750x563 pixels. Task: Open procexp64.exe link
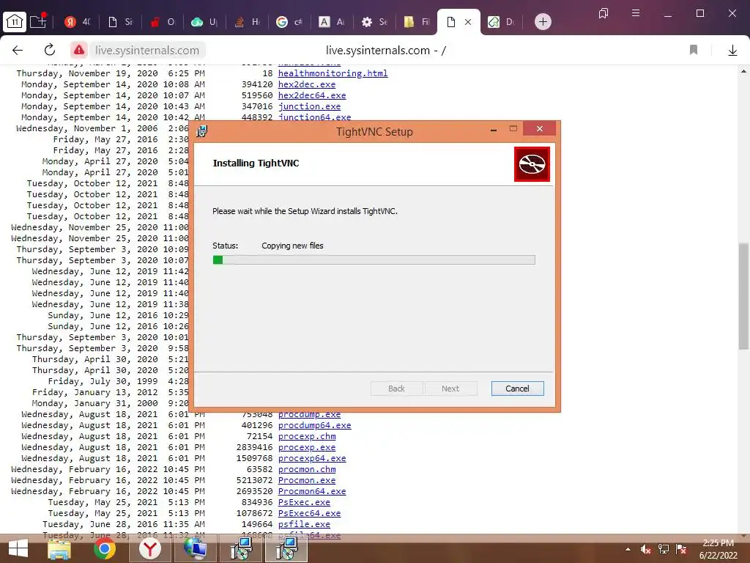point(312,458)
